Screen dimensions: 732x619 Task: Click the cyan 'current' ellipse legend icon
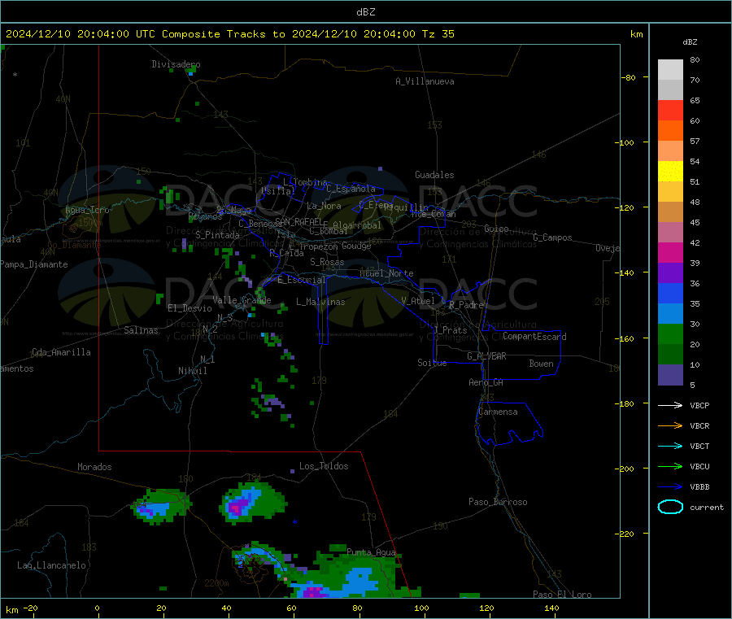coord(670,507)
